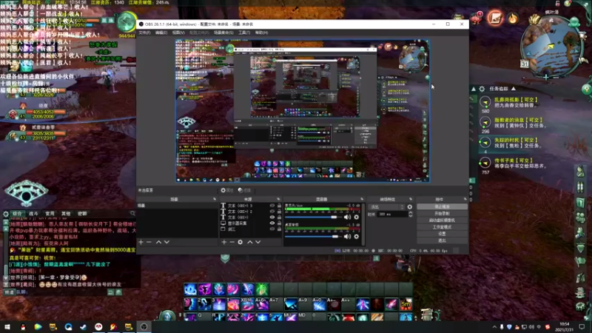Viewport: 592px width, 333px height.
Task: Toggle lock on the 文本 (GDI+) source
Action: pyautogui.click(x=279, y=218)
